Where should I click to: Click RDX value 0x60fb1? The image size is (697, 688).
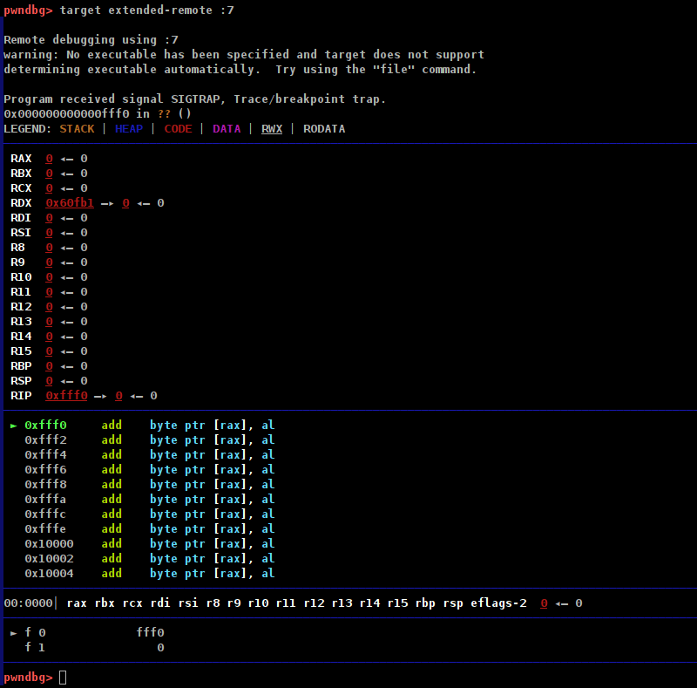coord(70,203)
